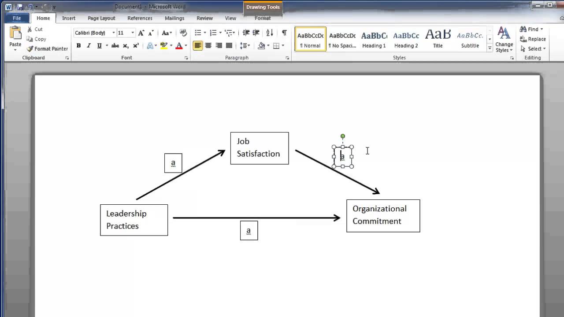564x317 pixels.
Task: Clear formatting with the eraser icon
Action: pos(183,33)
